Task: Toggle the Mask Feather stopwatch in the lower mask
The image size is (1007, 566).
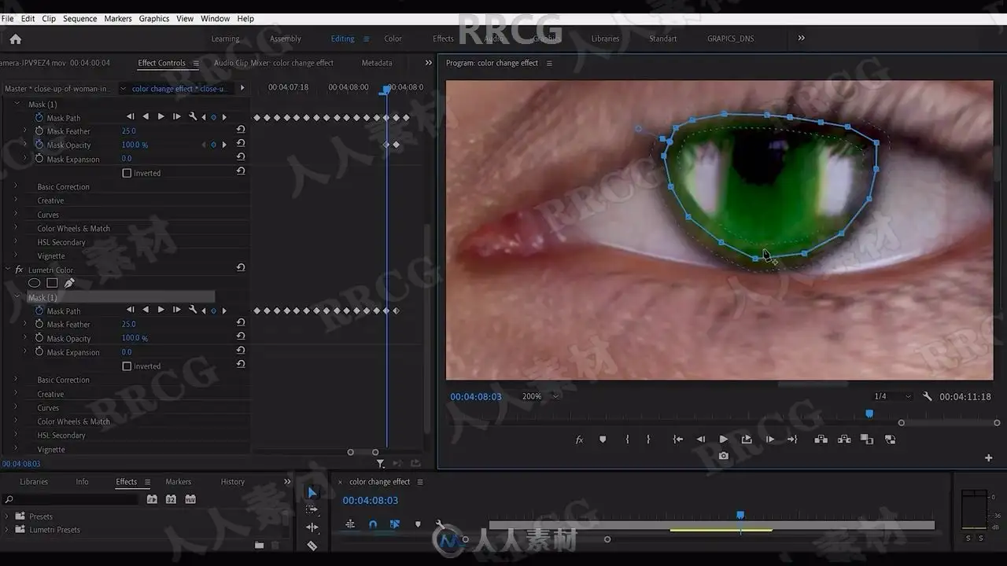Action: [39, 324]
